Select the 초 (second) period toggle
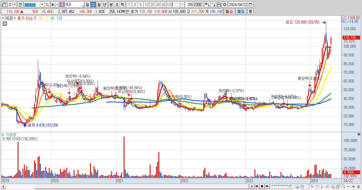The width and height of the screenshot is (362, 190). coord(117,5)
